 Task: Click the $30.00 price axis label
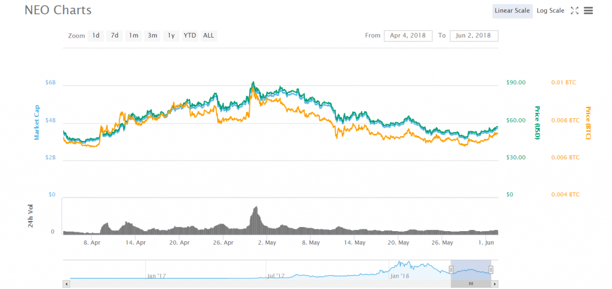(516, 157)
